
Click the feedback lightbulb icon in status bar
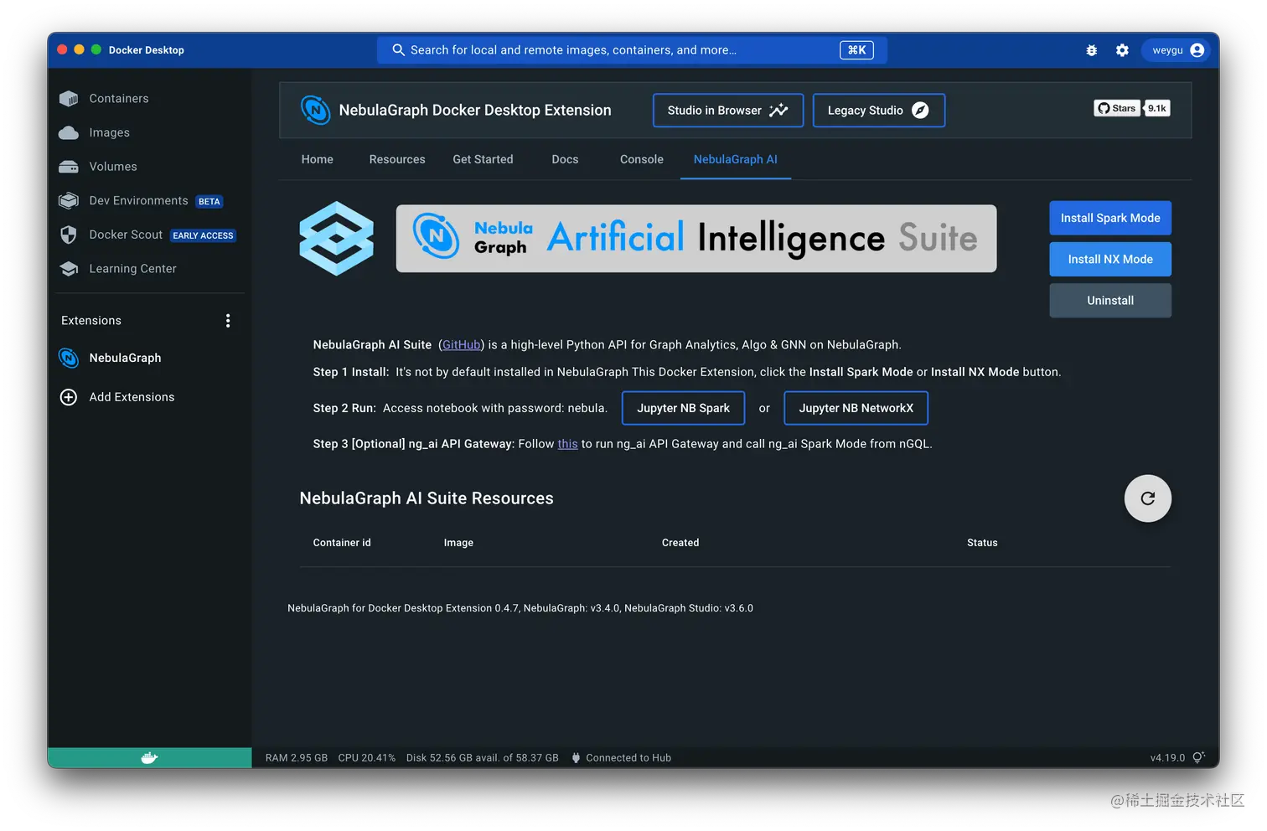(1198, 757)
